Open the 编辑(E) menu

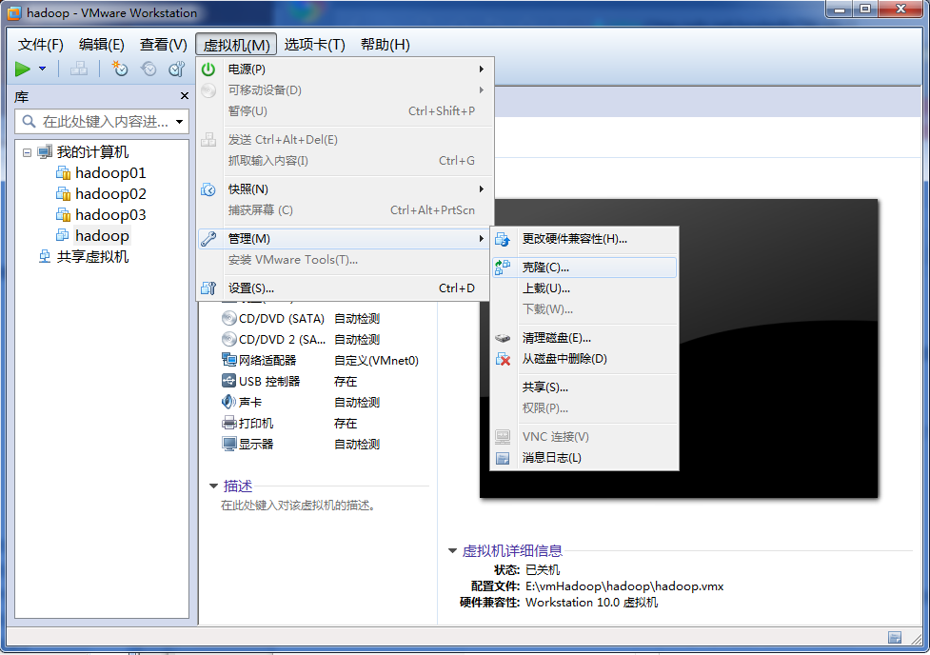(102, 45)
